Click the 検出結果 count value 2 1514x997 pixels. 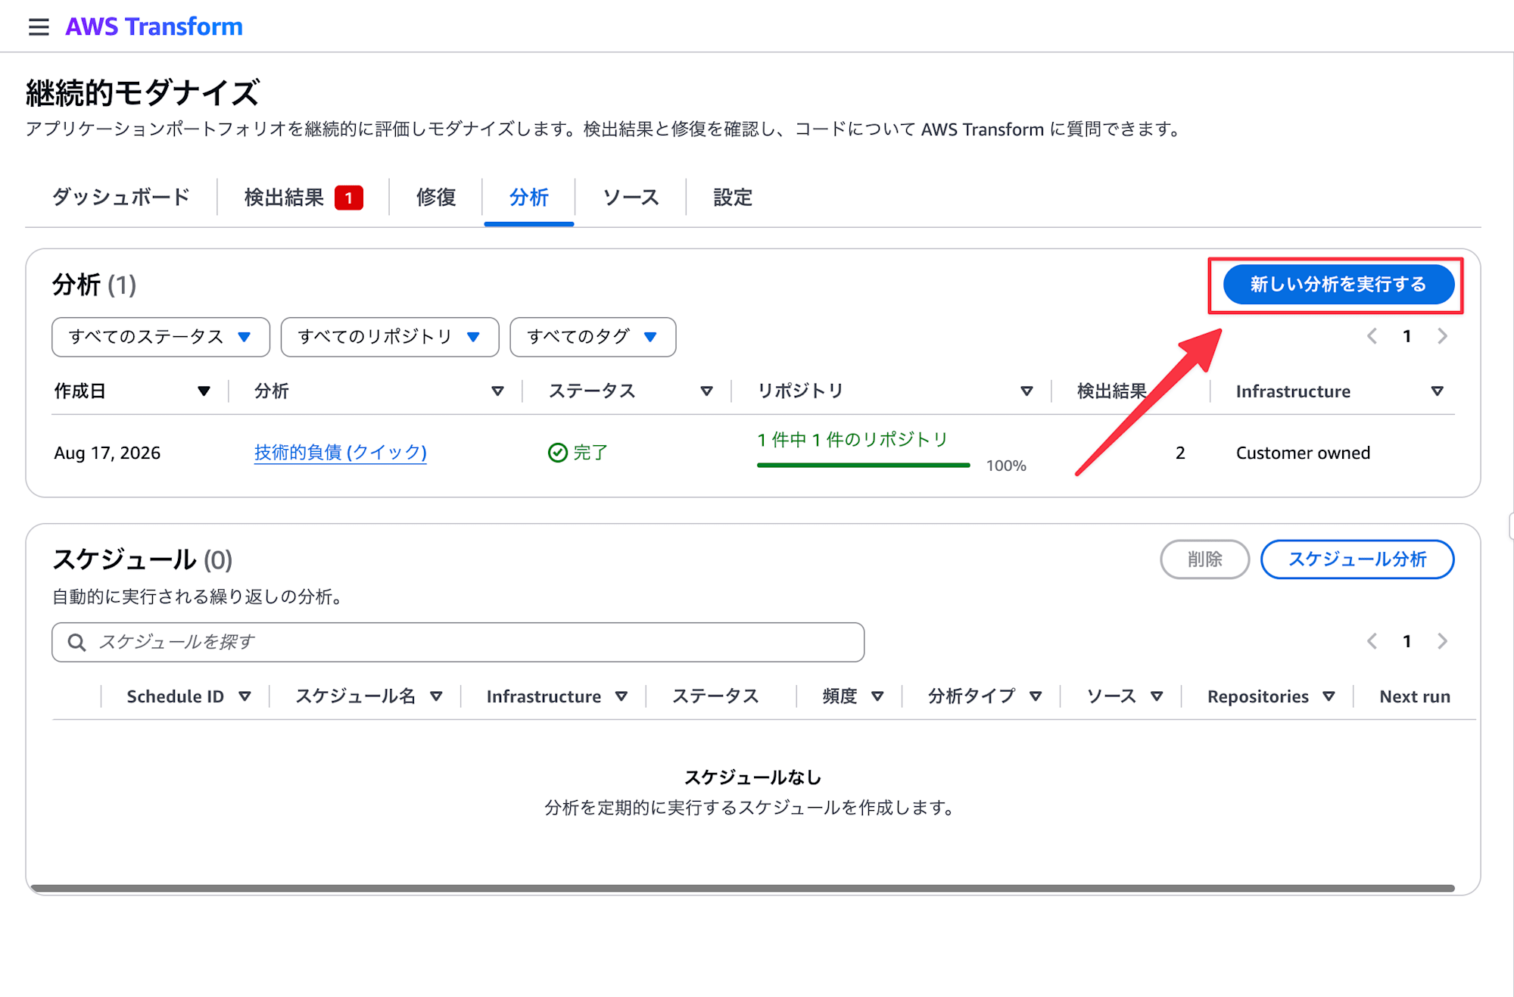(1179, 453)
